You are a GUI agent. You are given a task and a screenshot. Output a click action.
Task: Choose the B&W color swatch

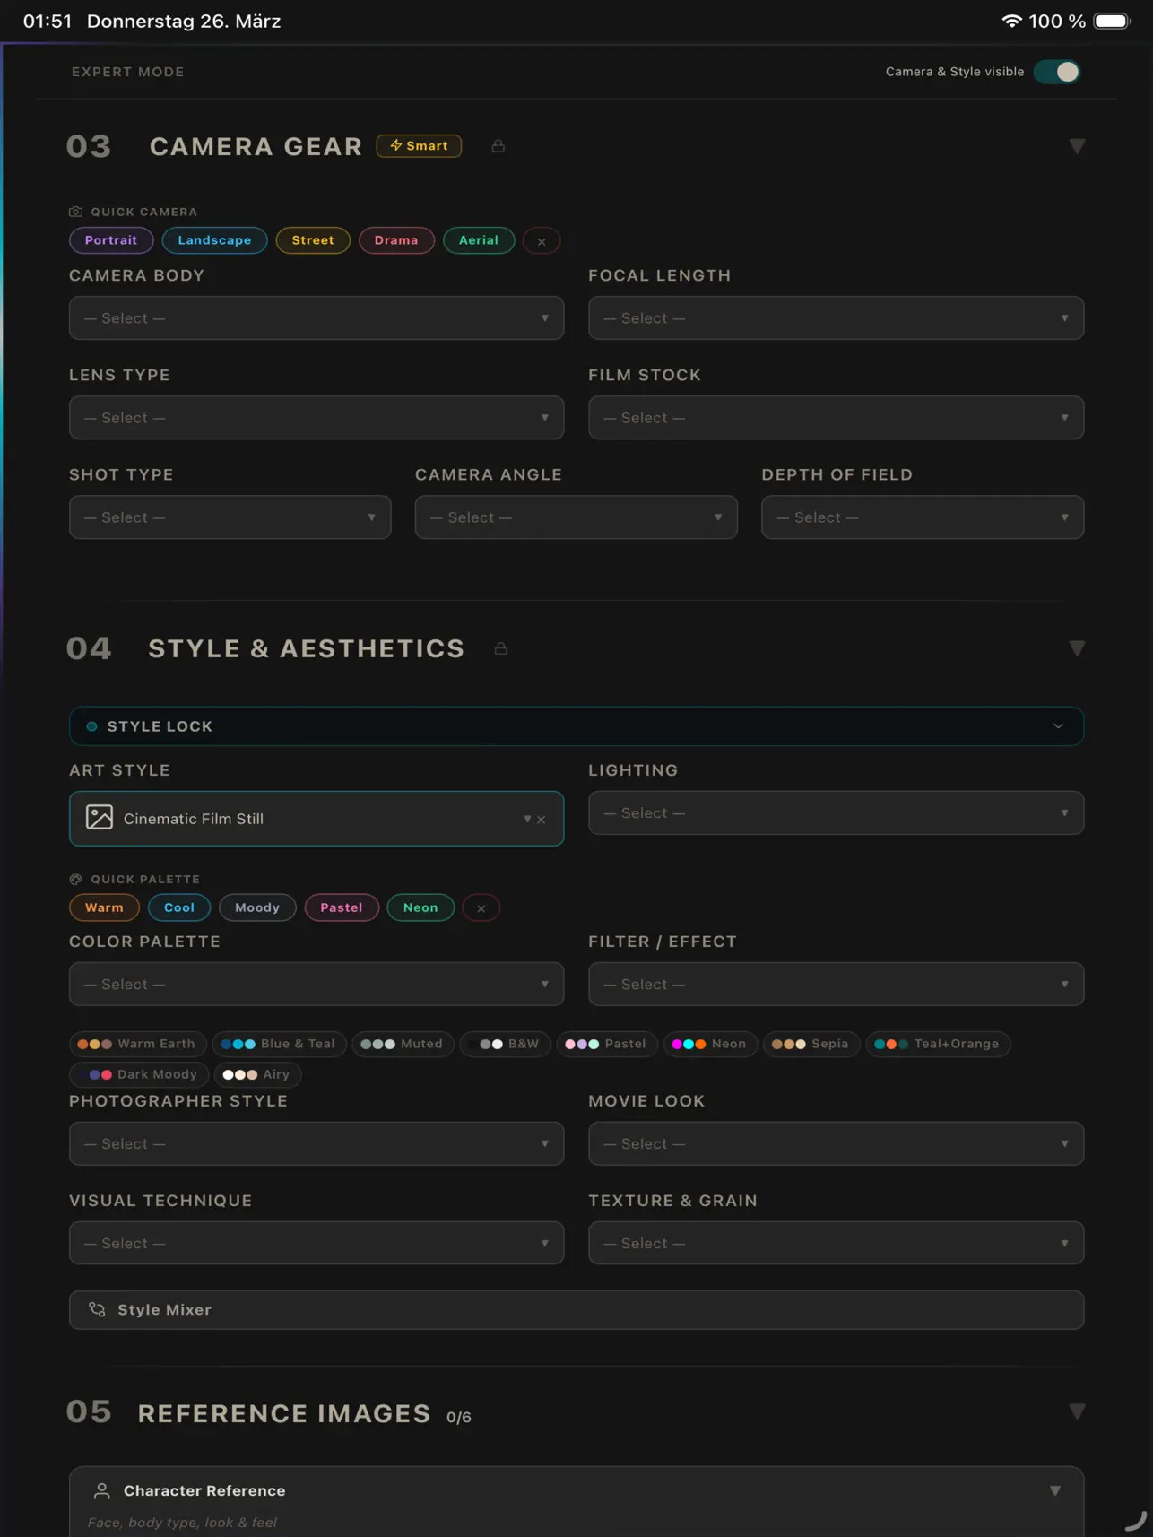tap(505, 1044)
